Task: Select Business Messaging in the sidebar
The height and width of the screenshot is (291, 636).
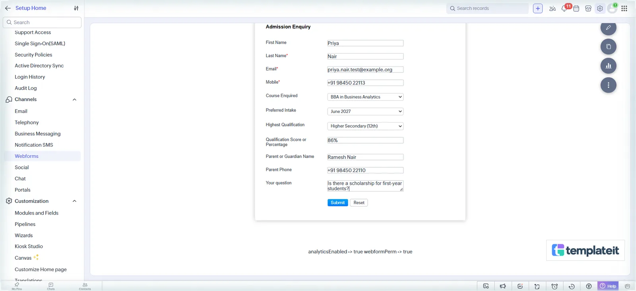Action: pos(37,134)
